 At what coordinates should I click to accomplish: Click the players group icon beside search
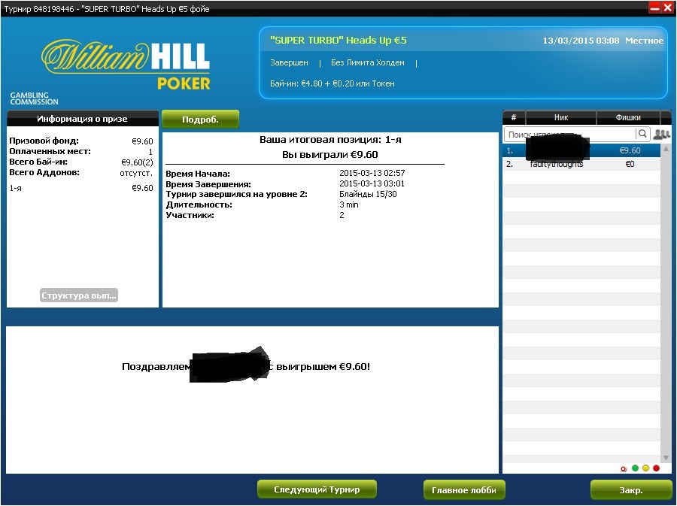[661, 134]
